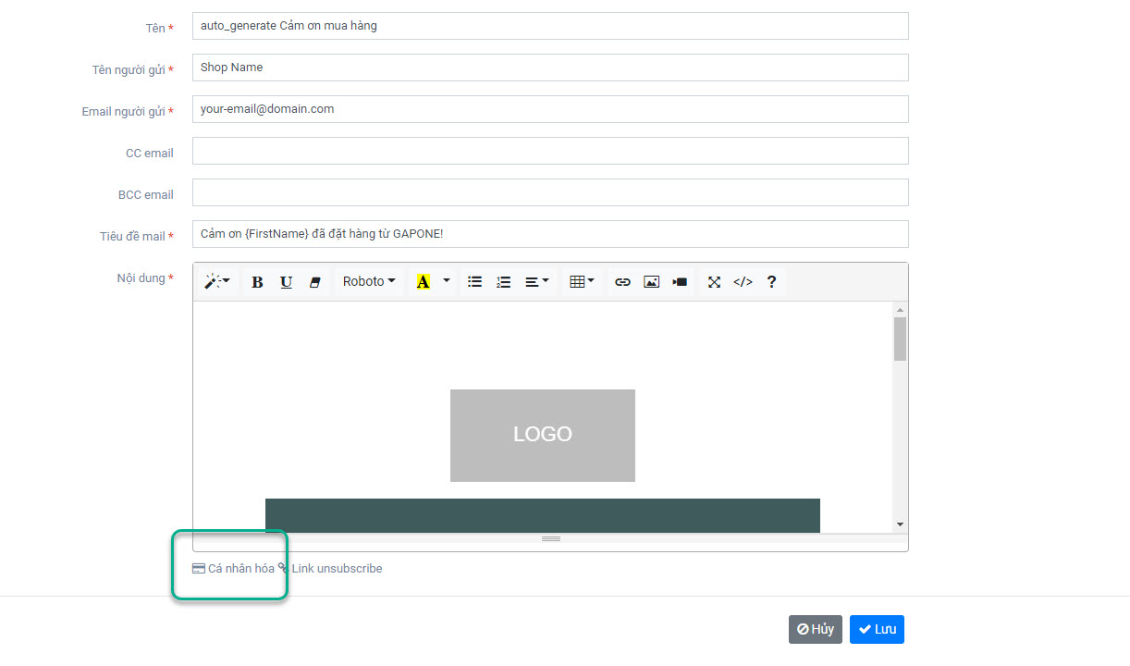1130x666 pixels.
Task: Insert a video into the content
Action: point(680,282)
